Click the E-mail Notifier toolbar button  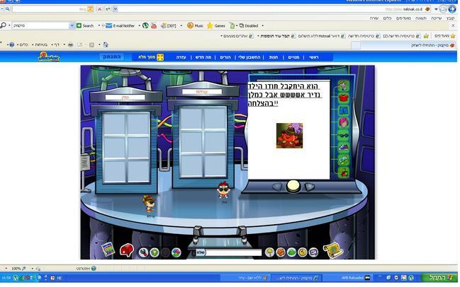point(120,25)
